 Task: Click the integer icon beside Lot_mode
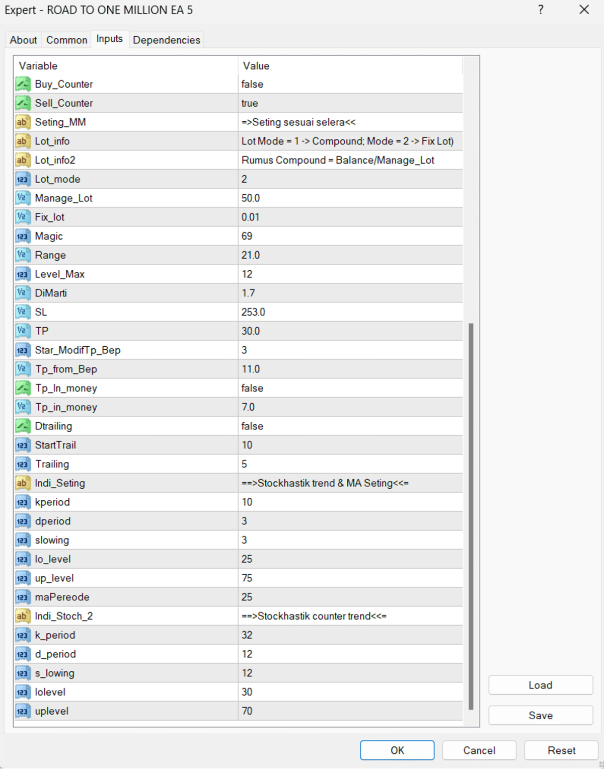click(23, 179)
